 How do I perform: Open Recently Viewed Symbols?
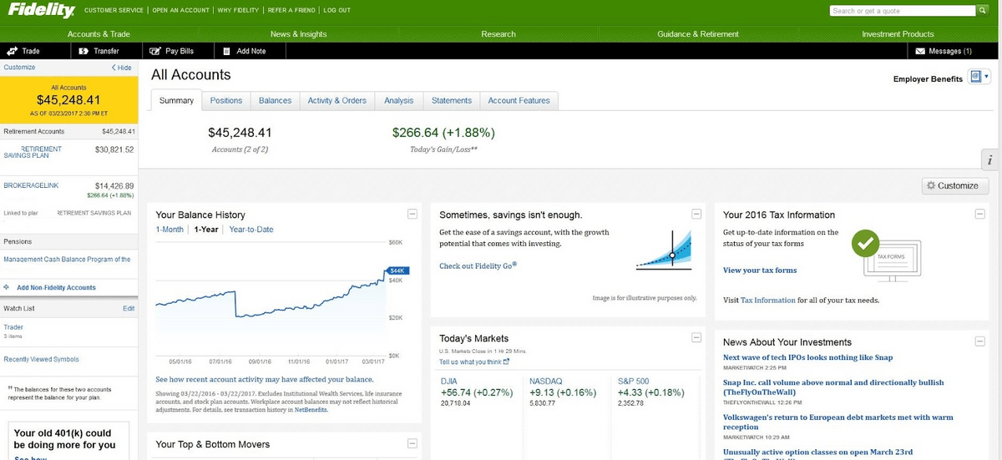pyautogui.click(x=41, y=359)
